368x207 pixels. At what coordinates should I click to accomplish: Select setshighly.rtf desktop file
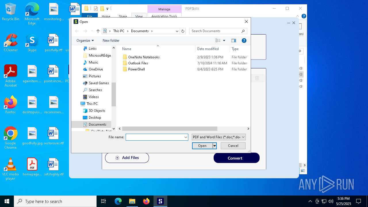(53, 167)
